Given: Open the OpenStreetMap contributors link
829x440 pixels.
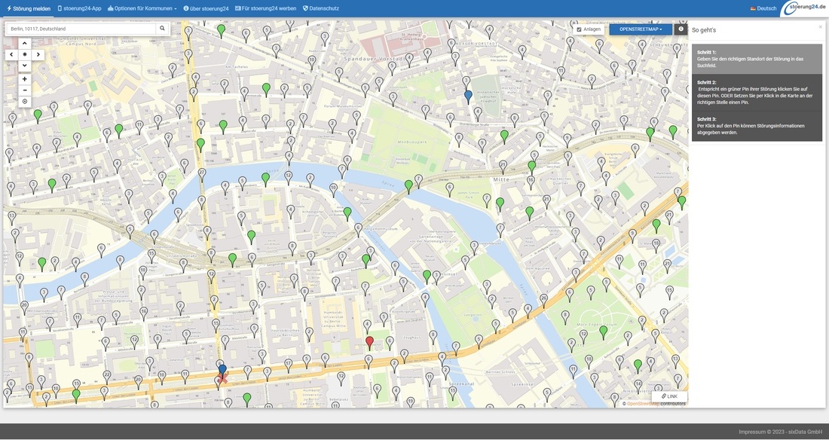Looking at the screenshot, I should point(643,404).
